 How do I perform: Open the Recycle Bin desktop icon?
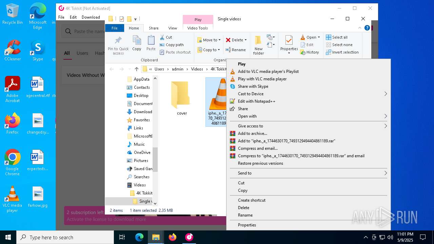(13, 14)
